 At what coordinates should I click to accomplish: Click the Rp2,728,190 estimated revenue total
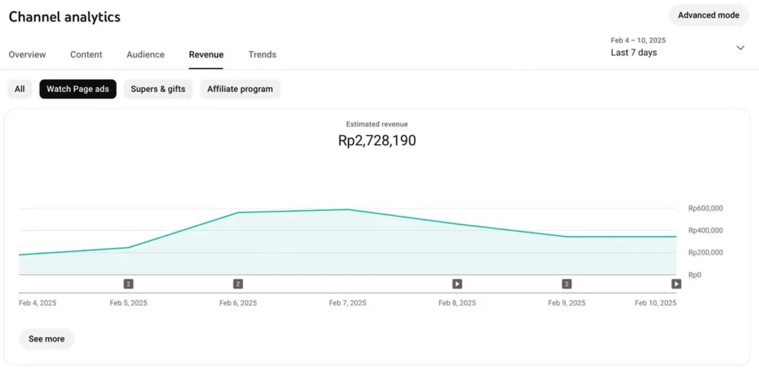[377, 141]
